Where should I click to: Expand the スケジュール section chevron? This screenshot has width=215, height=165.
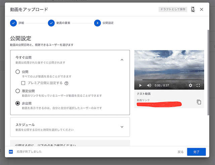[122, 127]
